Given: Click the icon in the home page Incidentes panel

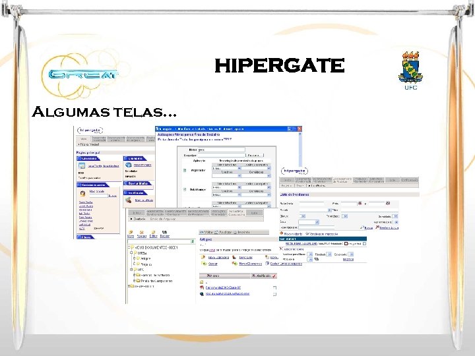Looking at the screenshot, I should point(129,200).
